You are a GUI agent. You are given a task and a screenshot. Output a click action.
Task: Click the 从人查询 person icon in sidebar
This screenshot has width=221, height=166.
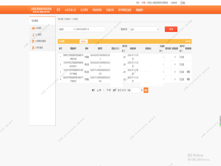pyautogui.click(x=33, y=35)
